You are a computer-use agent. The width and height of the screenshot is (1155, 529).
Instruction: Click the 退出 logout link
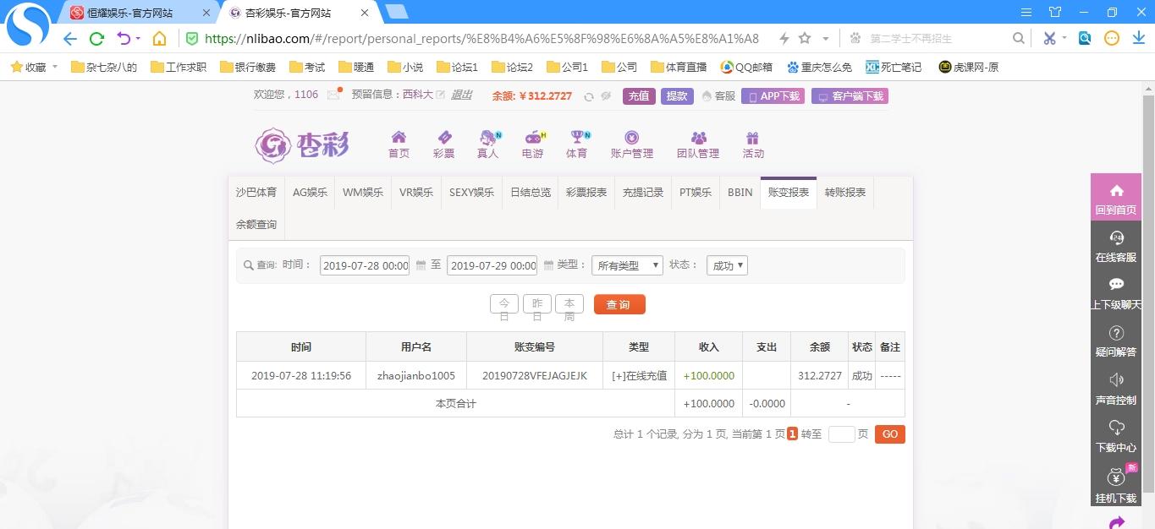[x=461, y=95]
